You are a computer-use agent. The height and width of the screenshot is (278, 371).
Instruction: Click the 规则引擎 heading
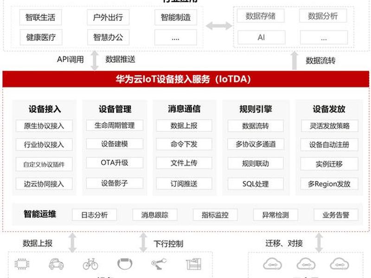[x=256, y=109]
